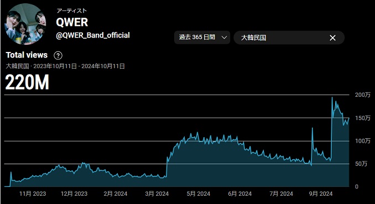
Task: Select the 11月 2023 axis label
Action: (x=33, y=193)
